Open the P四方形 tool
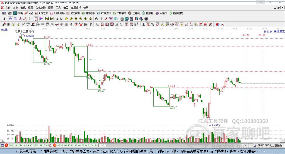The image size is (285, 154). point(41,13)
